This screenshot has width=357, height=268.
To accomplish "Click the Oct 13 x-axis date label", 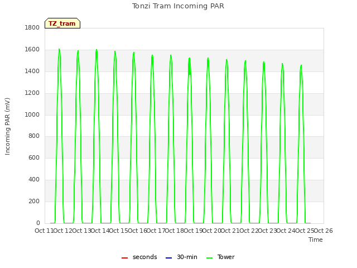I will [x=81, y=231].
